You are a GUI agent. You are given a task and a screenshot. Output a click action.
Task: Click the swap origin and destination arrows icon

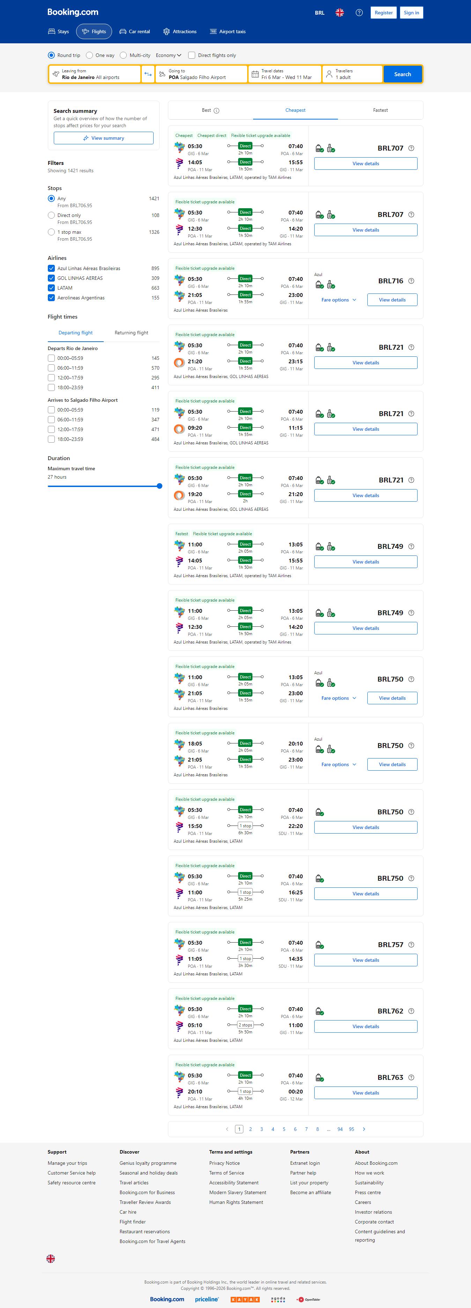tap(148, 74)
